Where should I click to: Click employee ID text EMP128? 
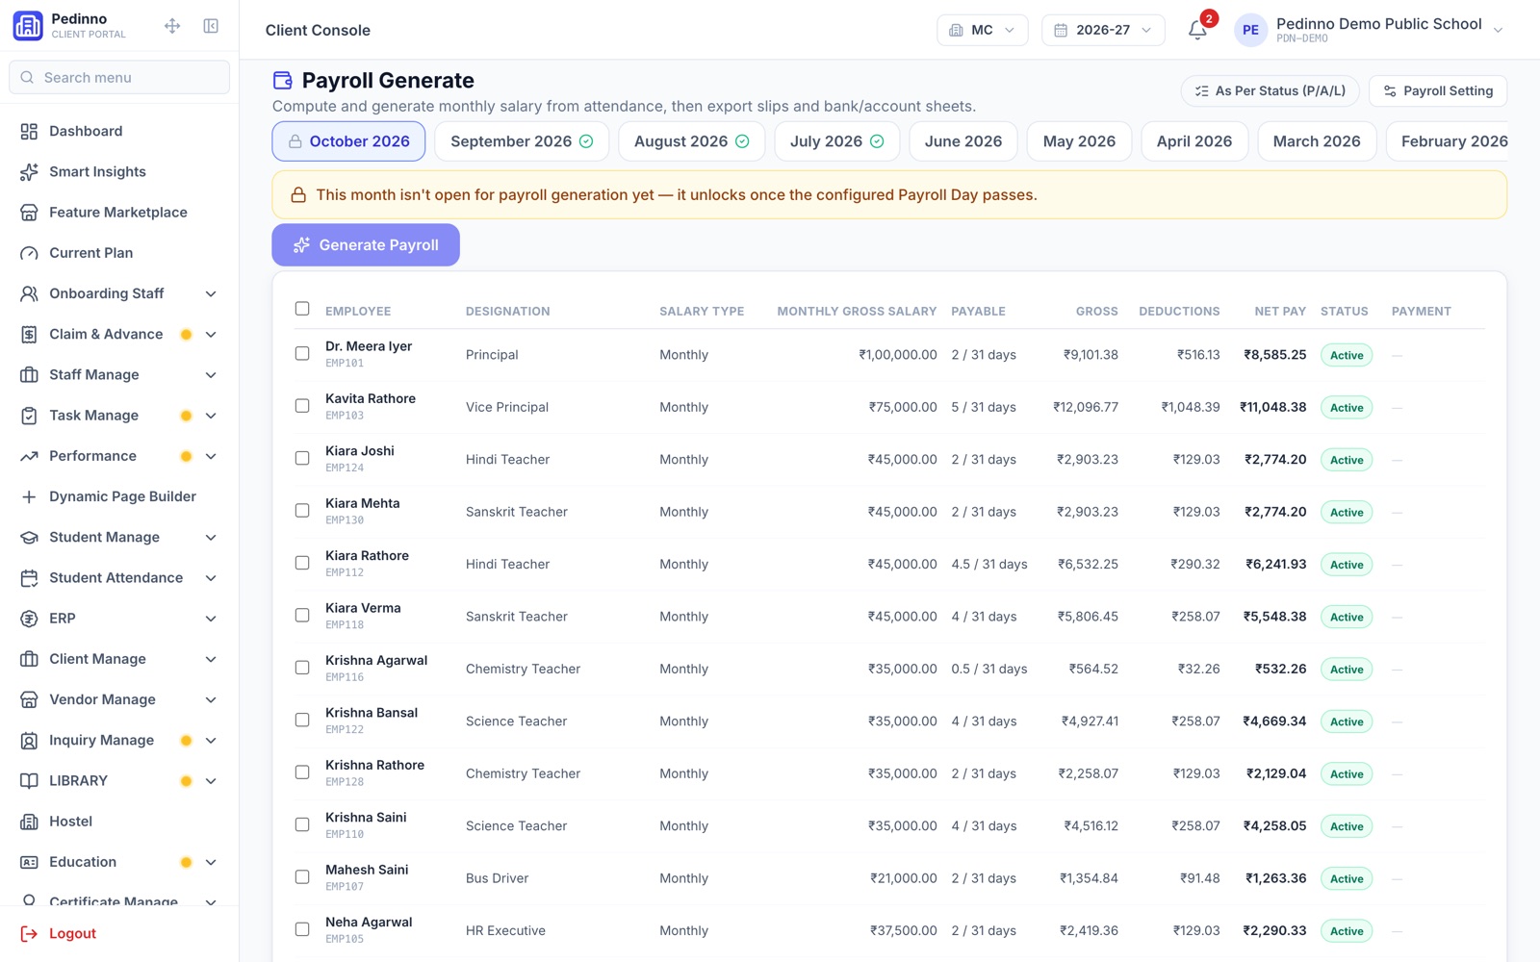click(x=345, y=781)
